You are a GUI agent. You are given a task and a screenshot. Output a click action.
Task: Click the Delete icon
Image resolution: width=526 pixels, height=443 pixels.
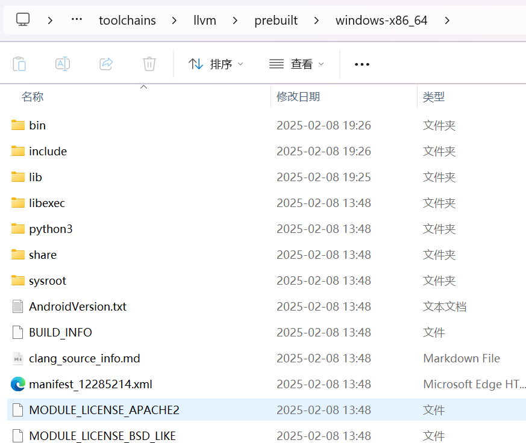[x=149, y=63]
